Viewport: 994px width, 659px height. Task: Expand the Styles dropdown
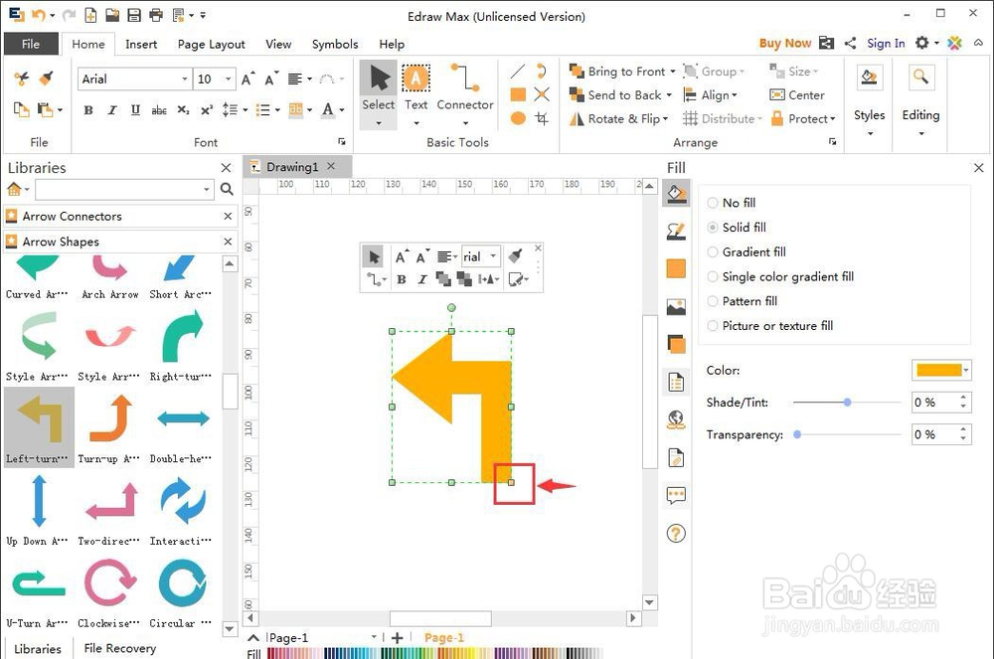(869, 134)
